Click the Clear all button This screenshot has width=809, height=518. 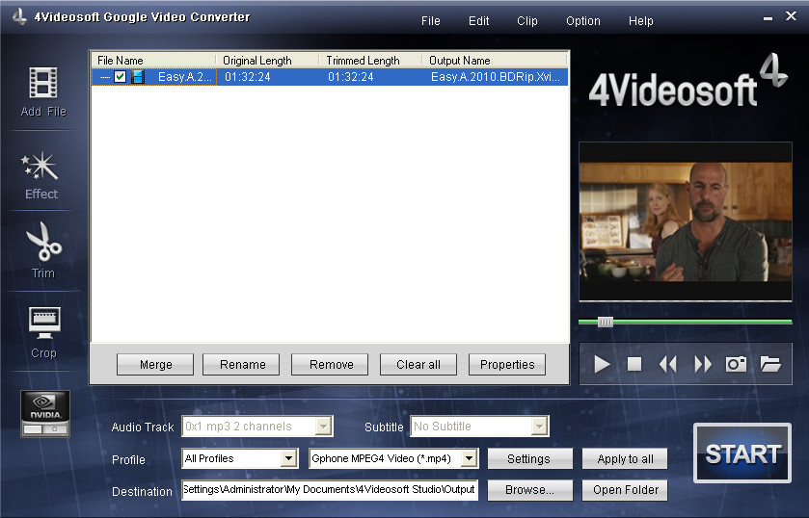pos(418,364)
